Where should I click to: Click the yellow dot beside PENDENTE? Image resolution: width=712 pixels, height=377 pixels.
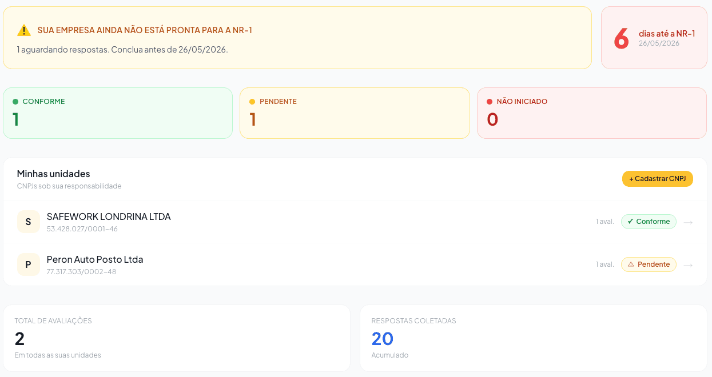tap(252, 102)
